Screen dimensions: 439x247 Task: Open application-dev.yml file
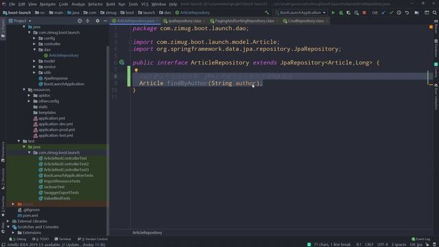pyautogui.click(x=56, y=124)
